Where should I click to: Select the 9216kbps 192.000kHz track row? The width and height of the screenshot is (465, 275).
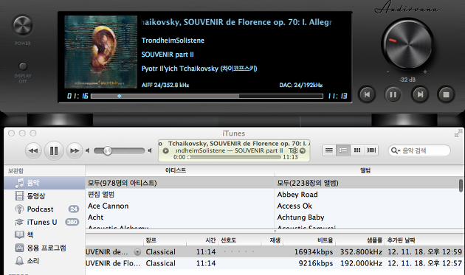click(275, 263)
